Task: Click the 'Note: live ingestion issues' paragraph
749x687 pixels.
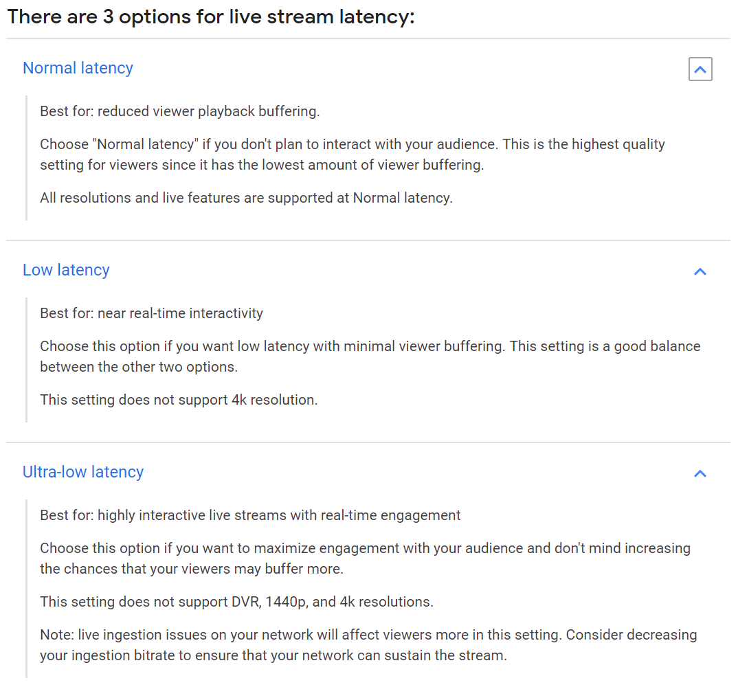Action: [x=368, y=645]
